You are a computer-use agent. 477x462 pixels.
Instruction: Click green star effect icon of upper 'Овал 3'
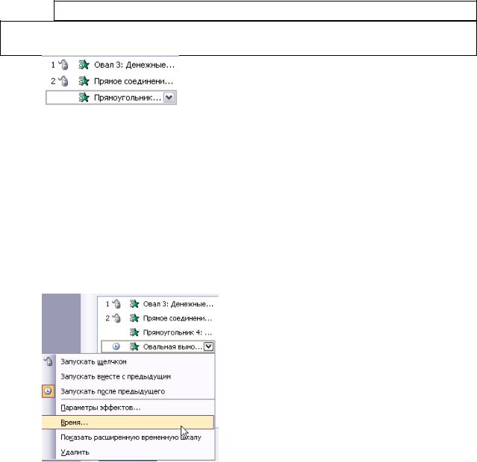tap(84, 65)
